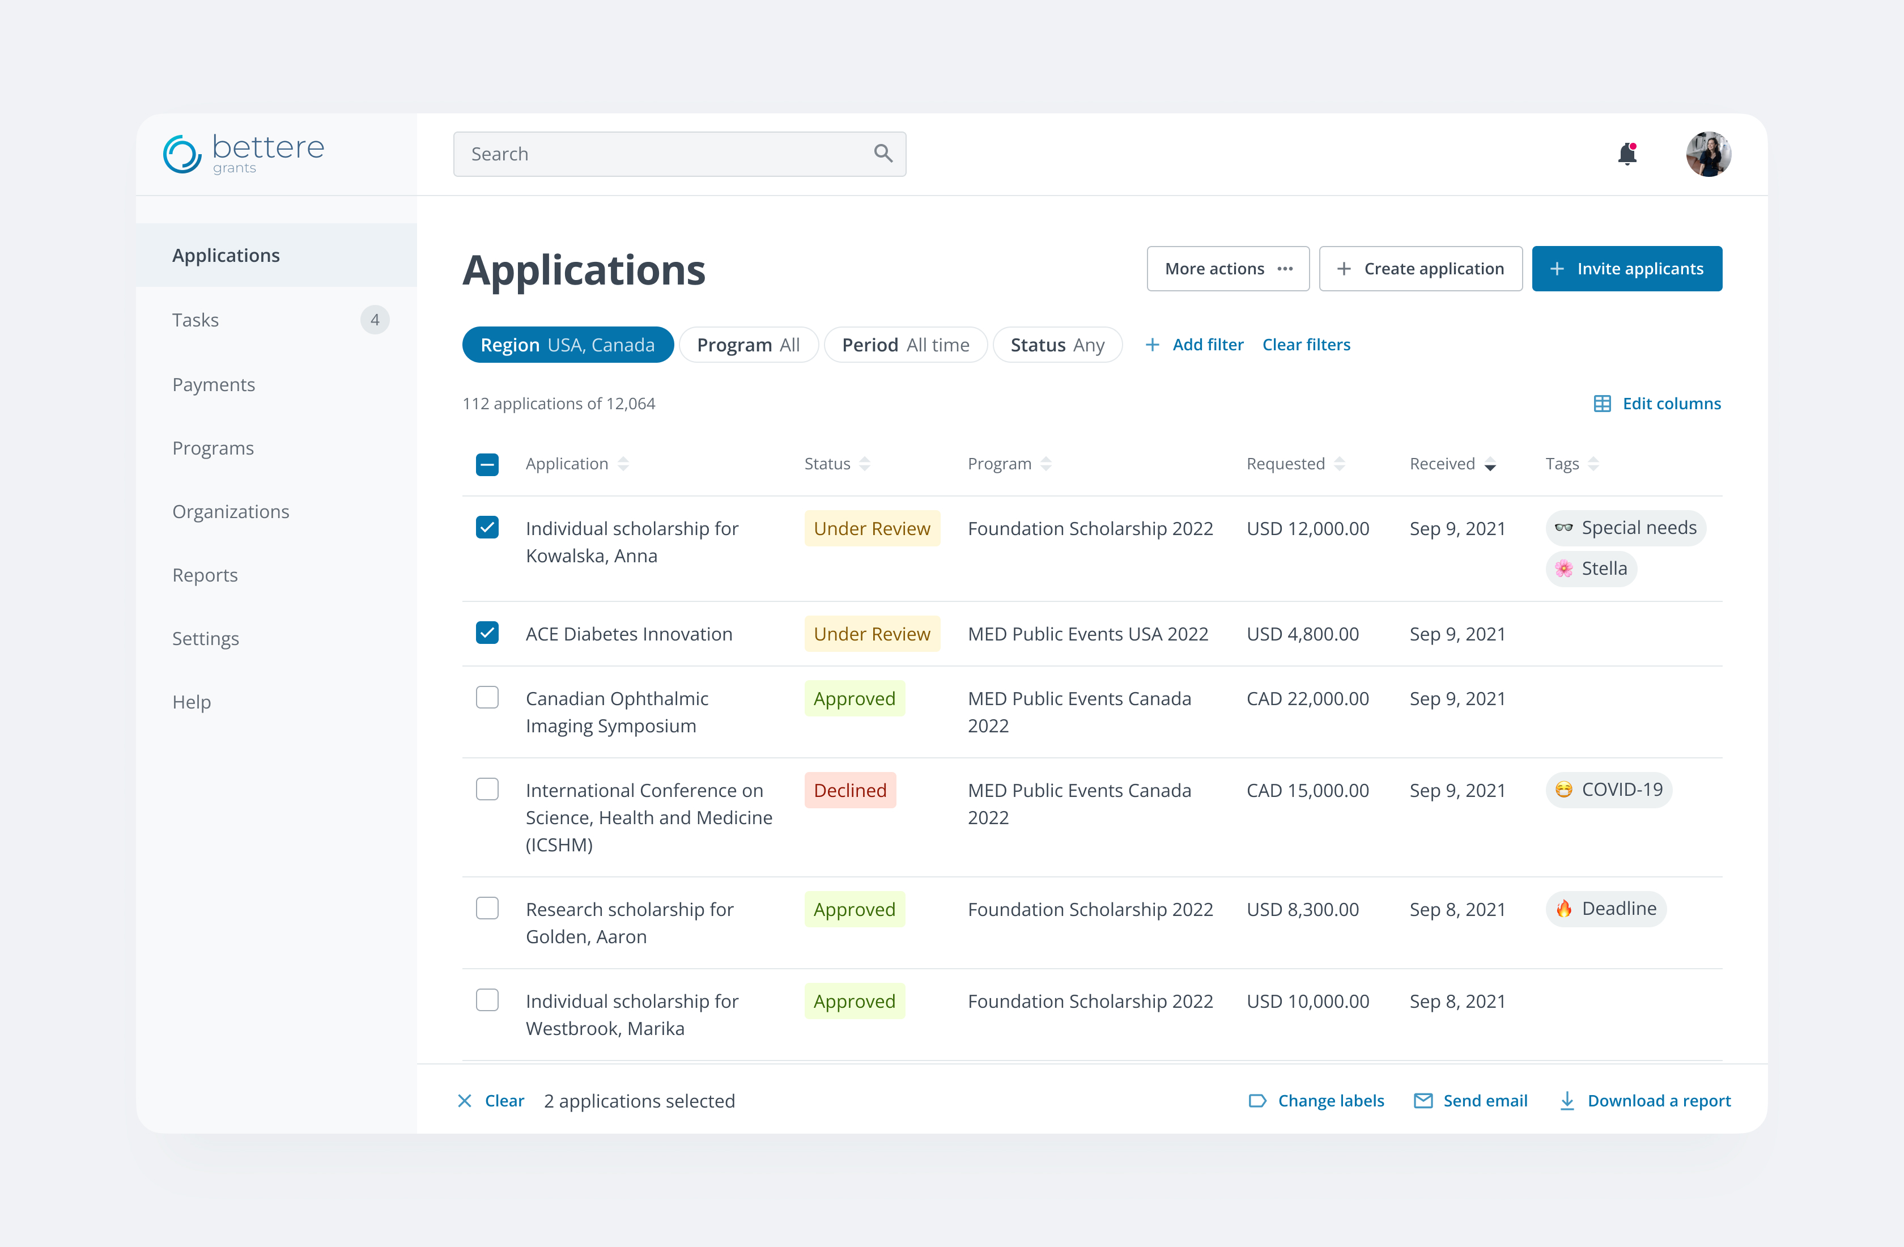Sort by the Received column arrow
This screenshot has width=1904, height=1247.
coord(1490,465)
